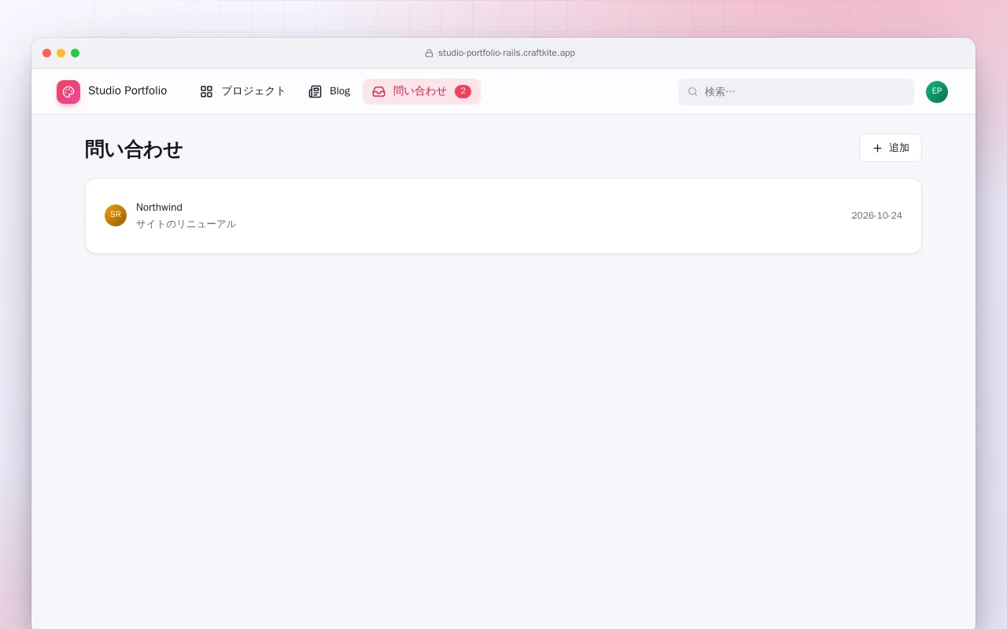Minimize the window with yellow button
Image resolution: width=1007 pixels, height=629 pixels.
tap(61, 53)
